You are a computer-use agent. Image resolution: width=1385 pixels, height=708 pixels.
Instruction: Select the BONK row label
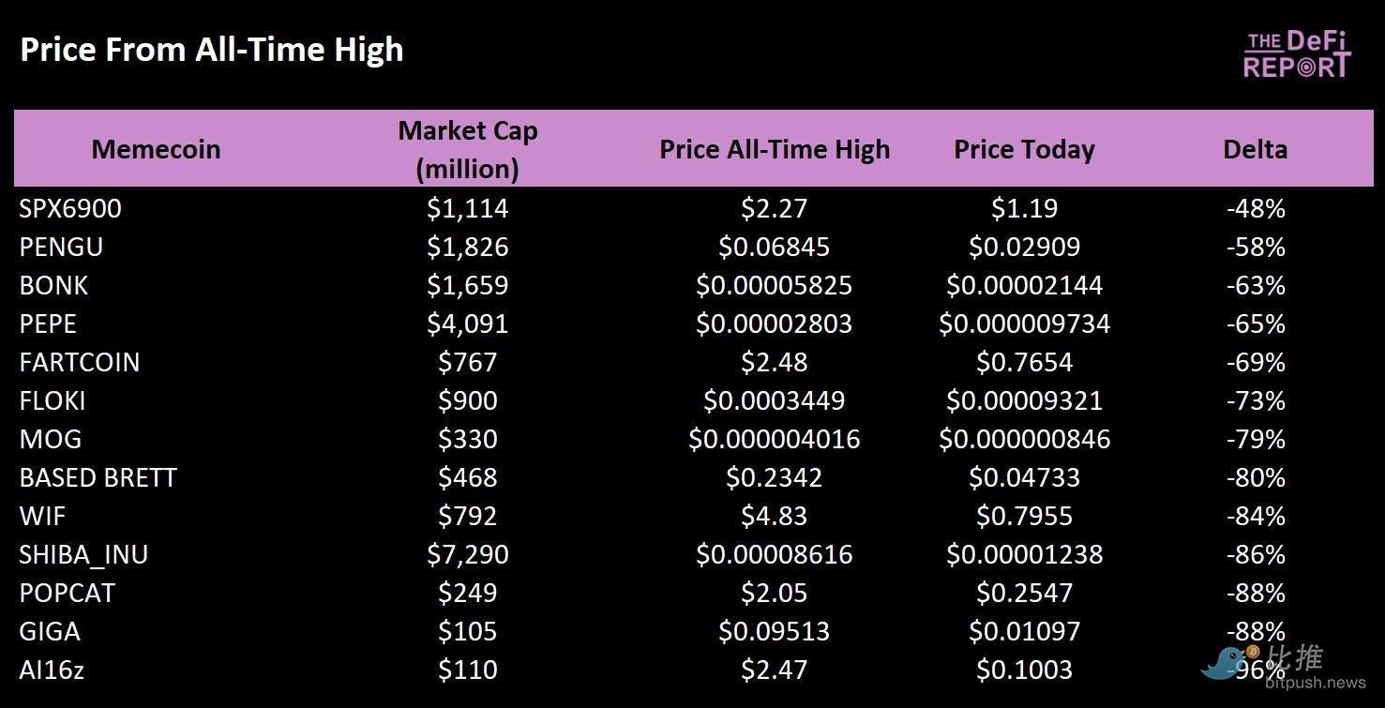(53, 285)
